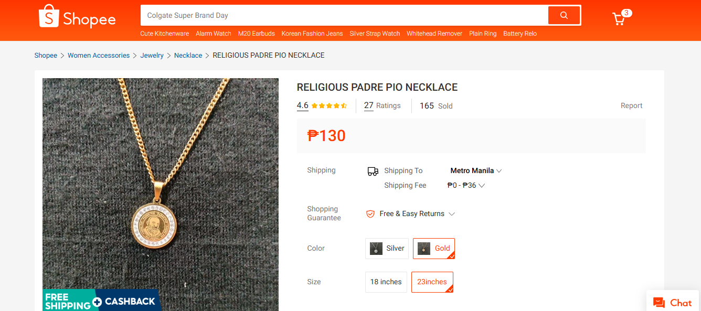This screenshot has width=701, height=311.
Task: Select the Gold color swatch
Action: (434, 248)
